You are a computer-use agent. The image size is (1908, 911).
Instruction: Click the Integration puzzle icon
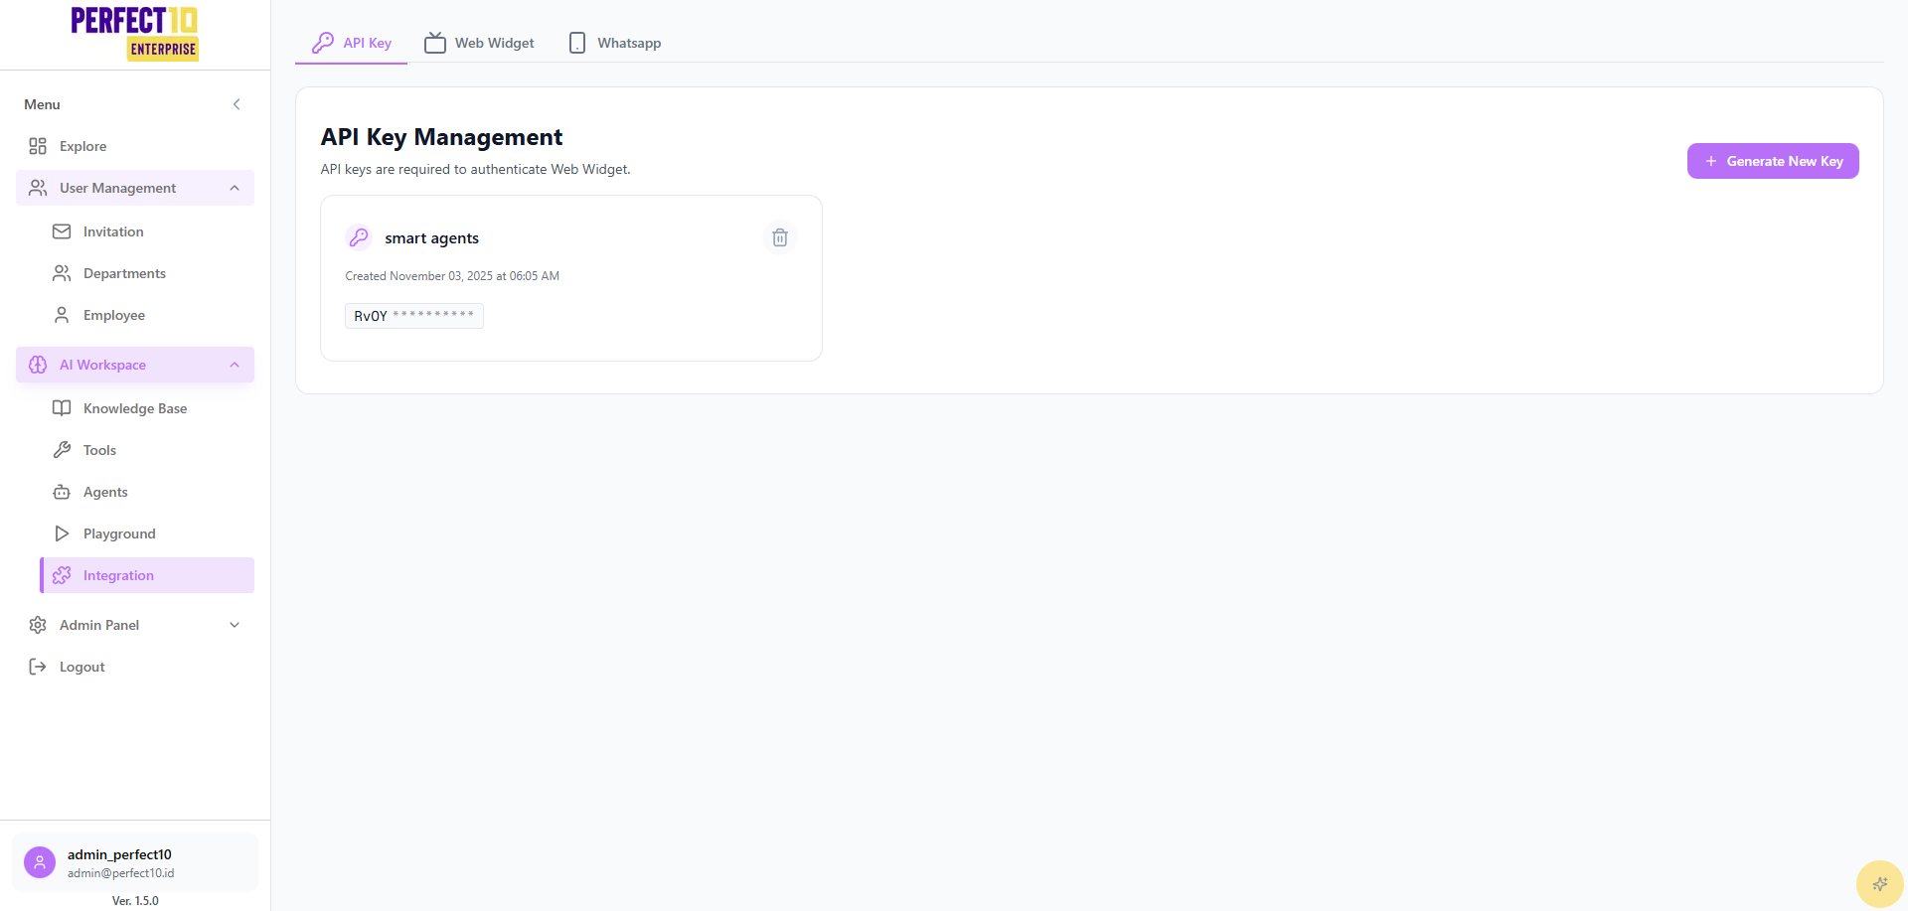62,575
